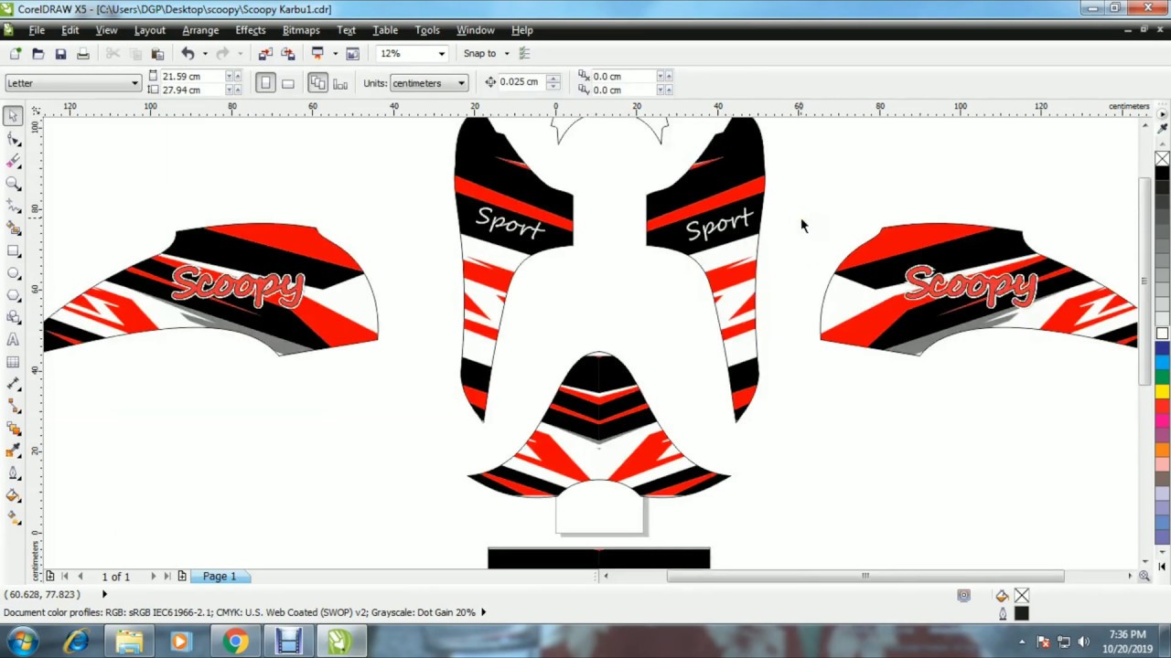
Task: Toggle apply layout to all pages
Action: point(317,83)
